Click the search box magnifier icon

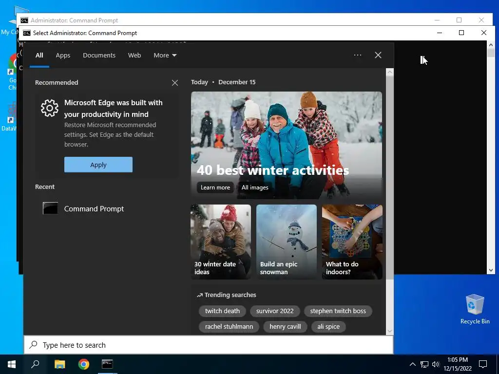click(34, 345)
